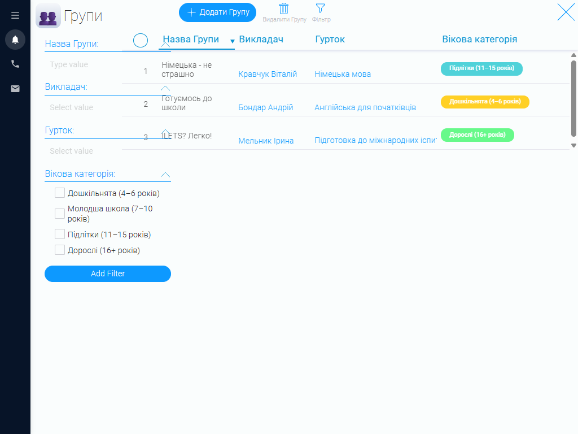Viewport: 578px width, 434px height.
Task: Open Англійська для початківців club link
Action: coord(365,107)
